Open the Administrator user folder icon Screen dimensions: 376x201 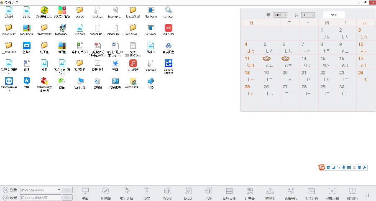tap(133, 81)
